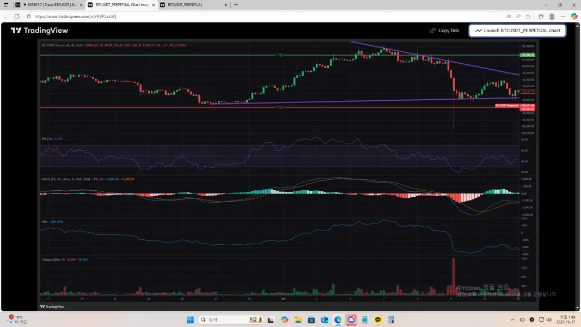Launch BTCUSDT_PERPETUAL chart

tap(517, 31)
